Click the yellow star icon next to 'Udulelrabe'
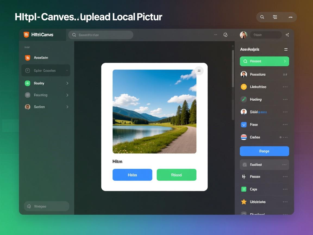Image resolution: width=313 pixels, height=235 pixels. pos(244,202)
